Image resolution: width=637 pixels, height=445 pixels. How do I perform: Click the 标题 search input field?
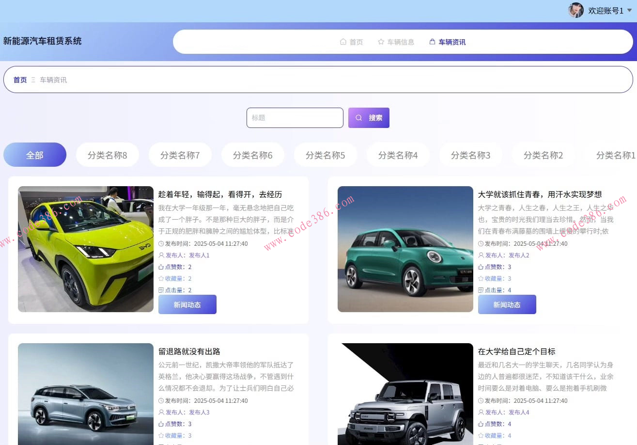pos(295,117)
